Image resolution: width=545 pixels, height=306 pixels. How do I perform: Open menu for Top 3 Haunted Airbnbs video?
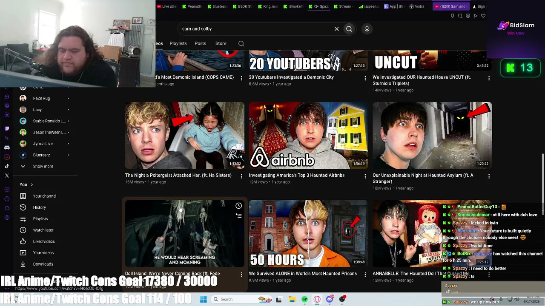click(x=365, y=176)
